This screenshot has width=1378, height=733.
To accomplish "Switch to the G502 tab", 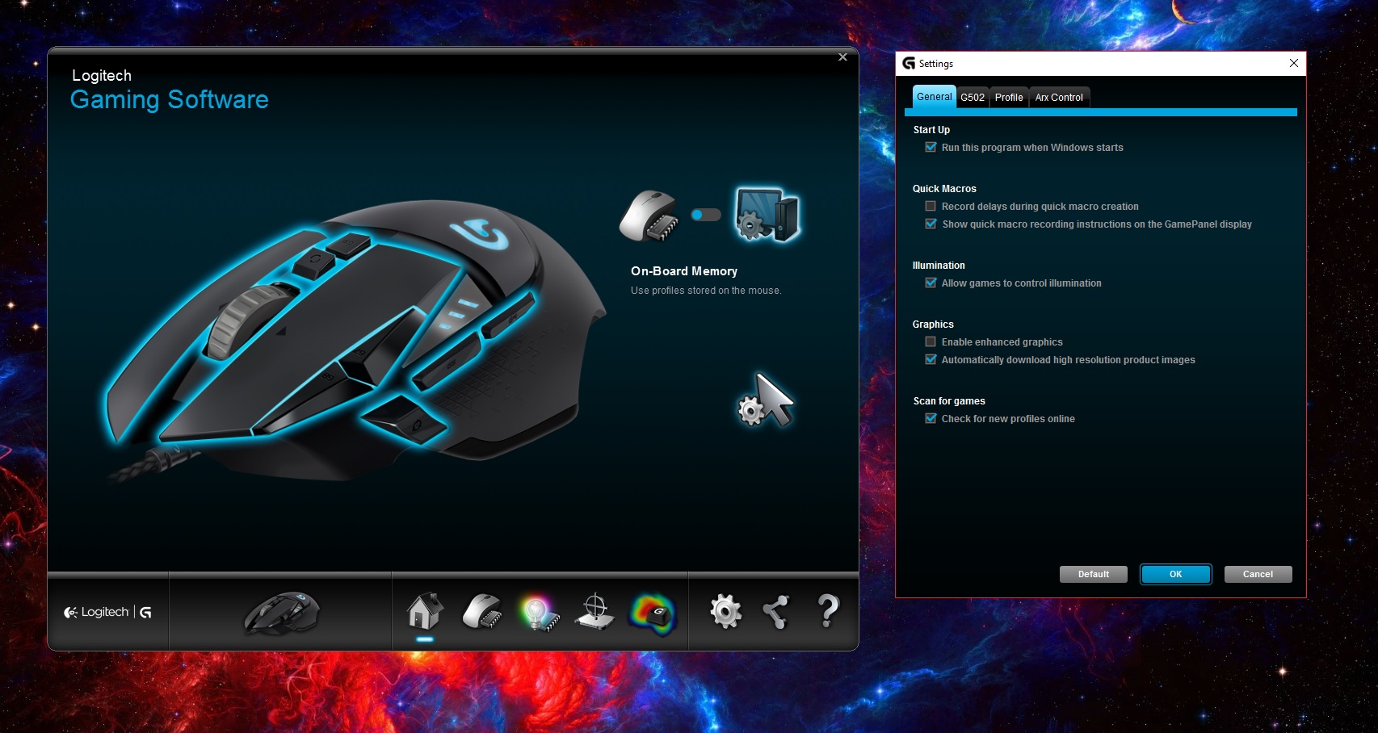I will click(973, 98).
